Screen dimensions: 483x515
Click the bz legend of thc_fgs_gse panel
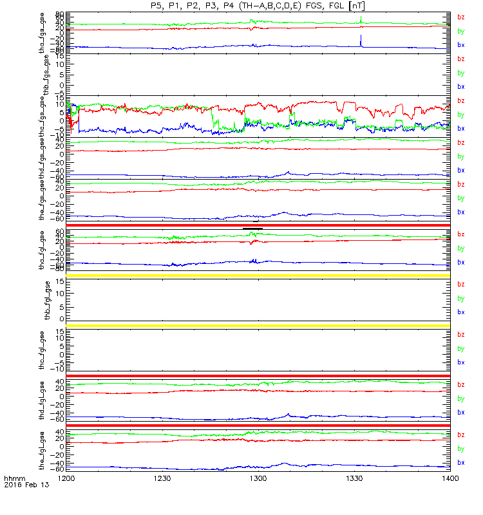[x=461, y=100]
